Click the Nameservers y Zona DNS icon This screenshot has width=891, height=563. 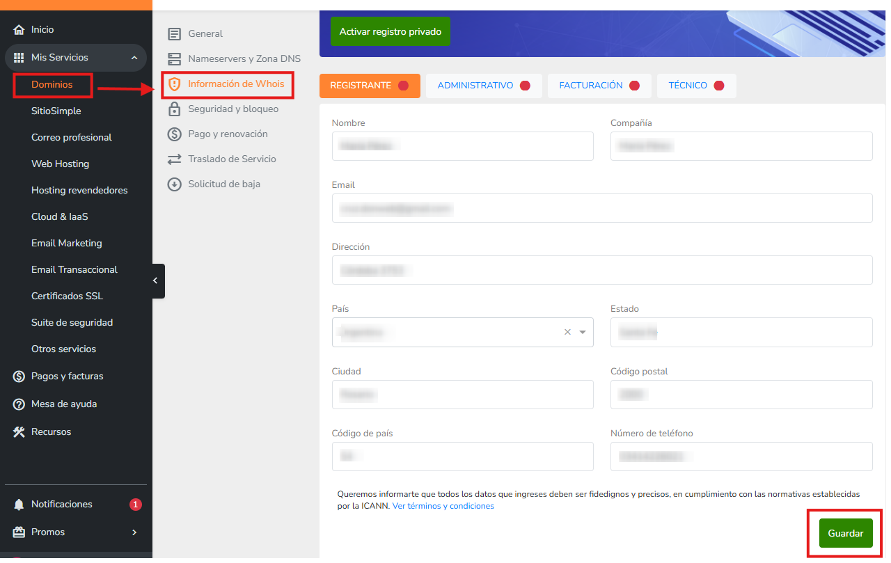[x=175, y=58]
